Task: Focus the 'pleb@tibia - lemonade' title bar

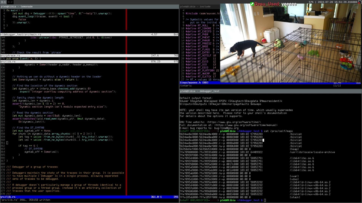Action: pyautogui.click(x=89, y=6)
